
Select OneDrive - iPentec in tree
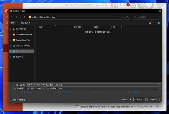[22, 46]
